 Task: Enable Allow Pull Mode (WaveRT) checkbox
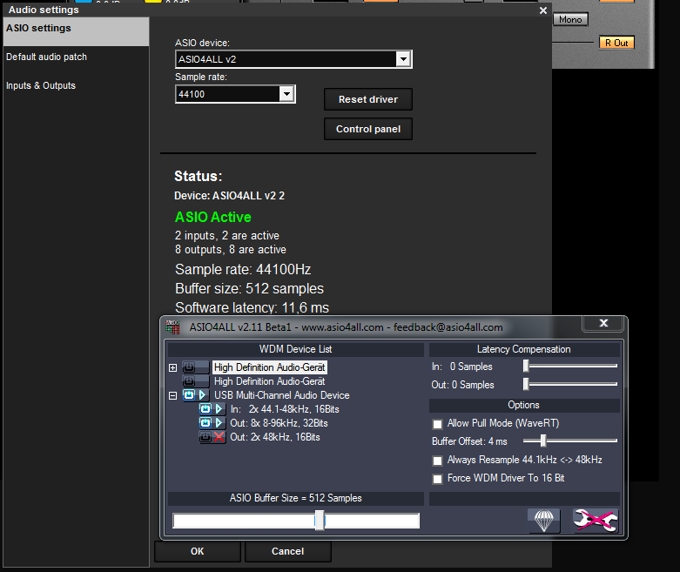437,423
